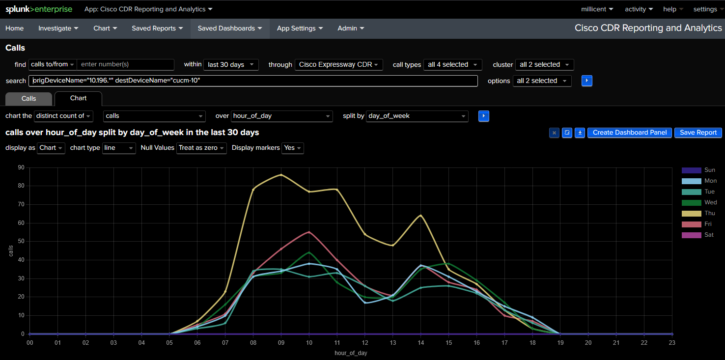Open the Investigate menu

tap(58, 28)
